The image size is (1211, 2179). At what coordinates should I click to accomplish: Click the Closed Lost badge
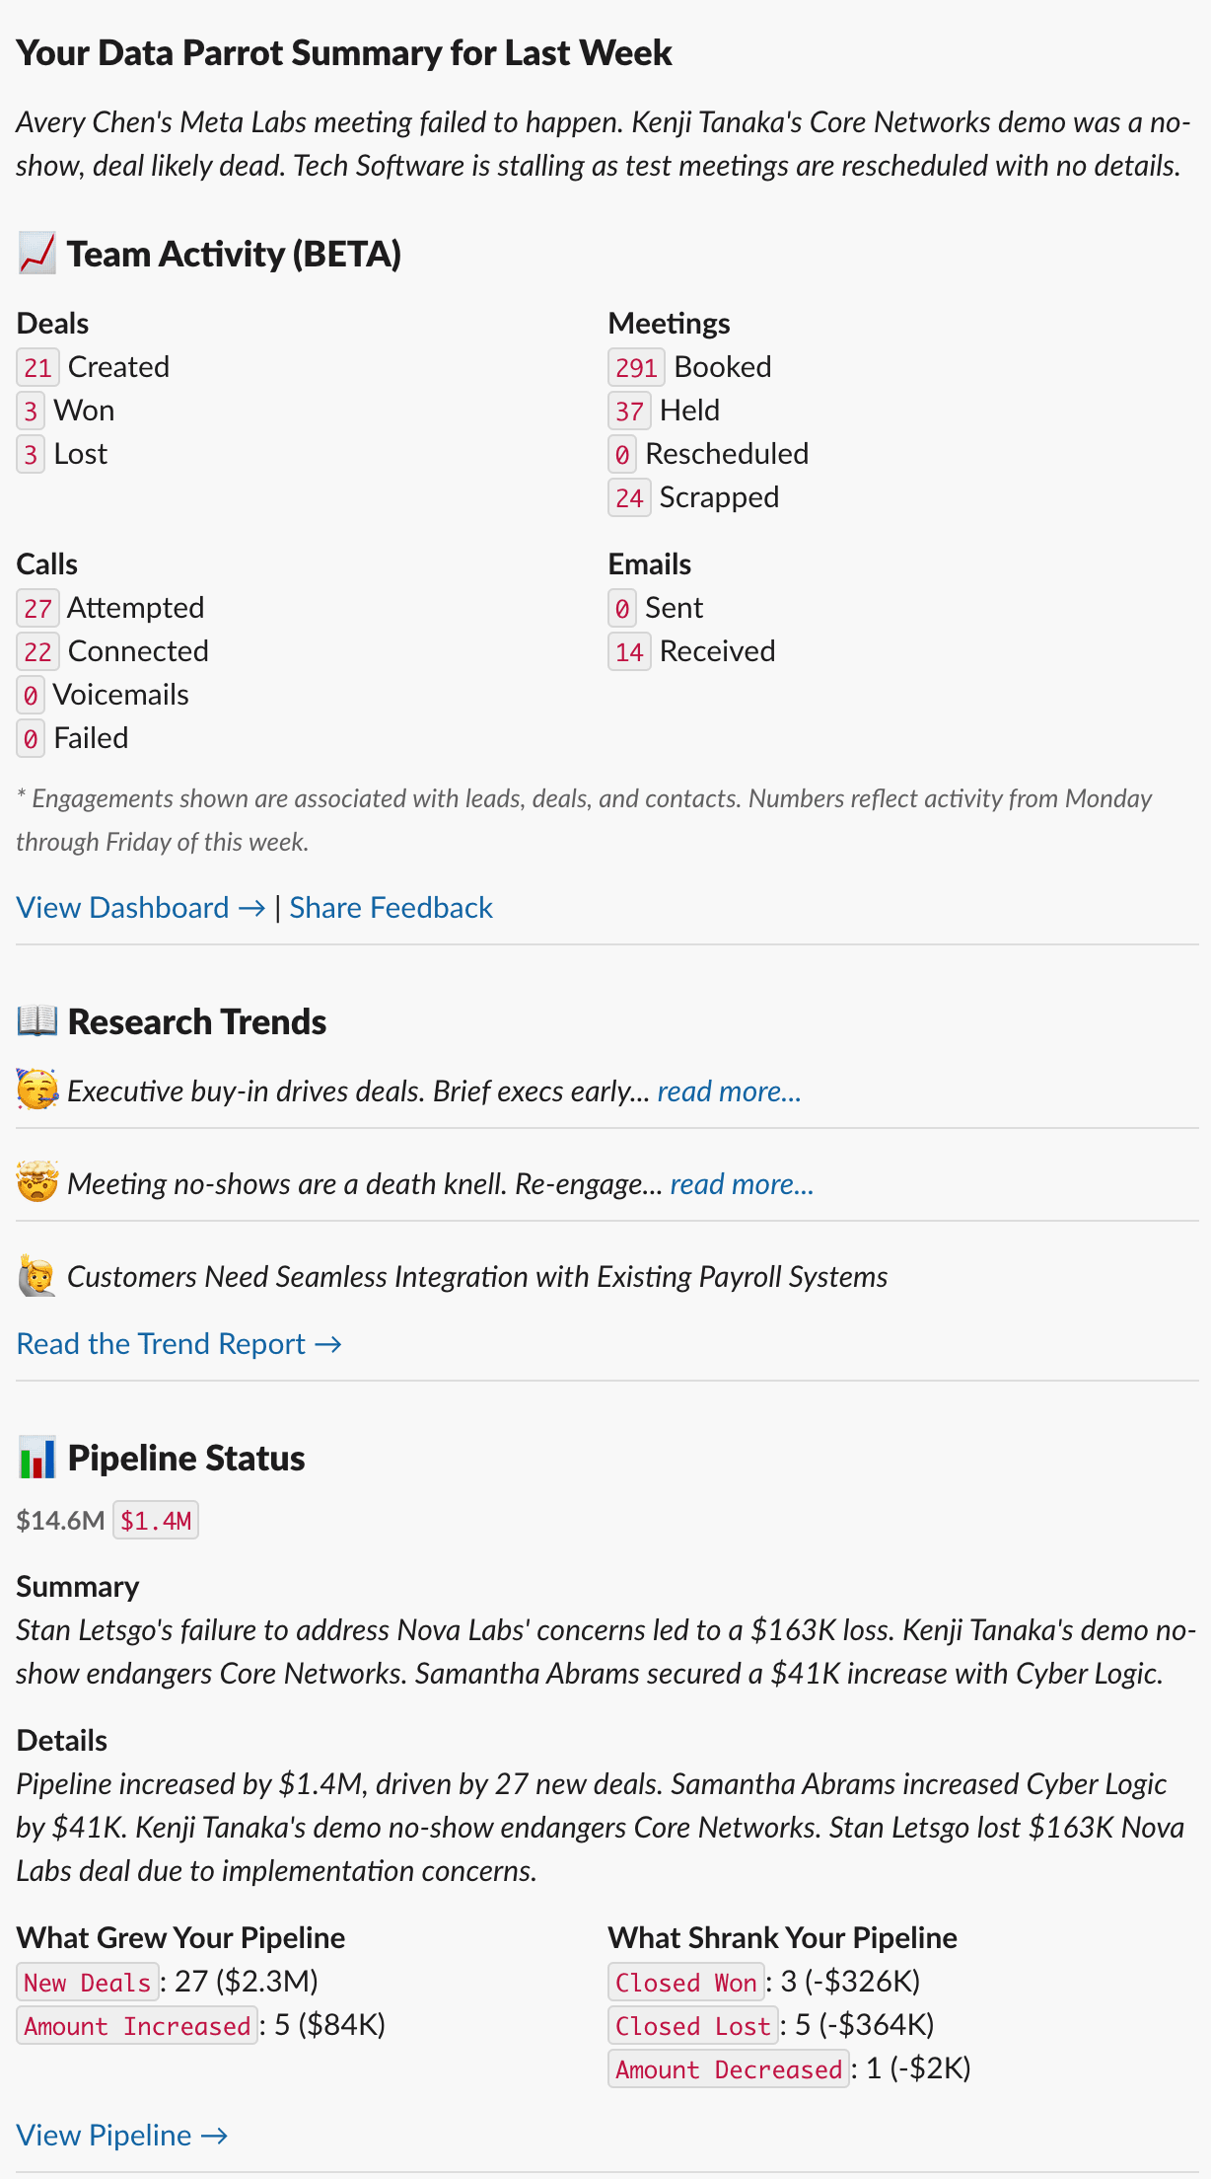pyautogui.click(x=692, y=2026)
